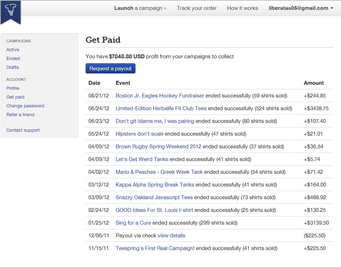Click Launch a campaign in top navigation
The height and width of the screenshot is (267, 341).
coord(140,8)
